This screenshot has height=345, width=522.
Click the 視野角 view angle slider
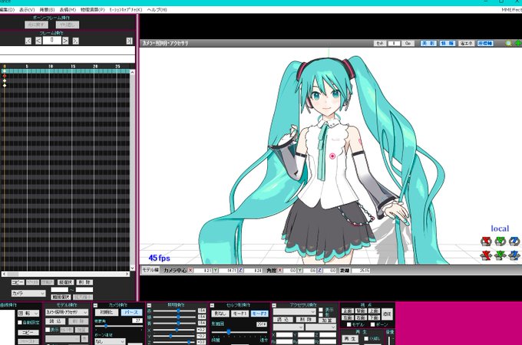click(x=118, y=326)
